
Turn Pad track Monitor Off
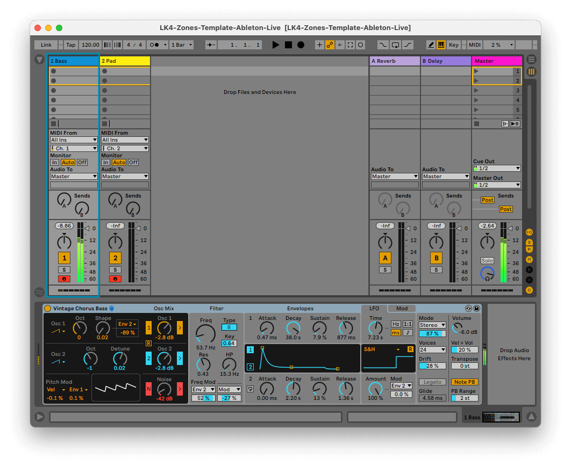coord(133,163)
